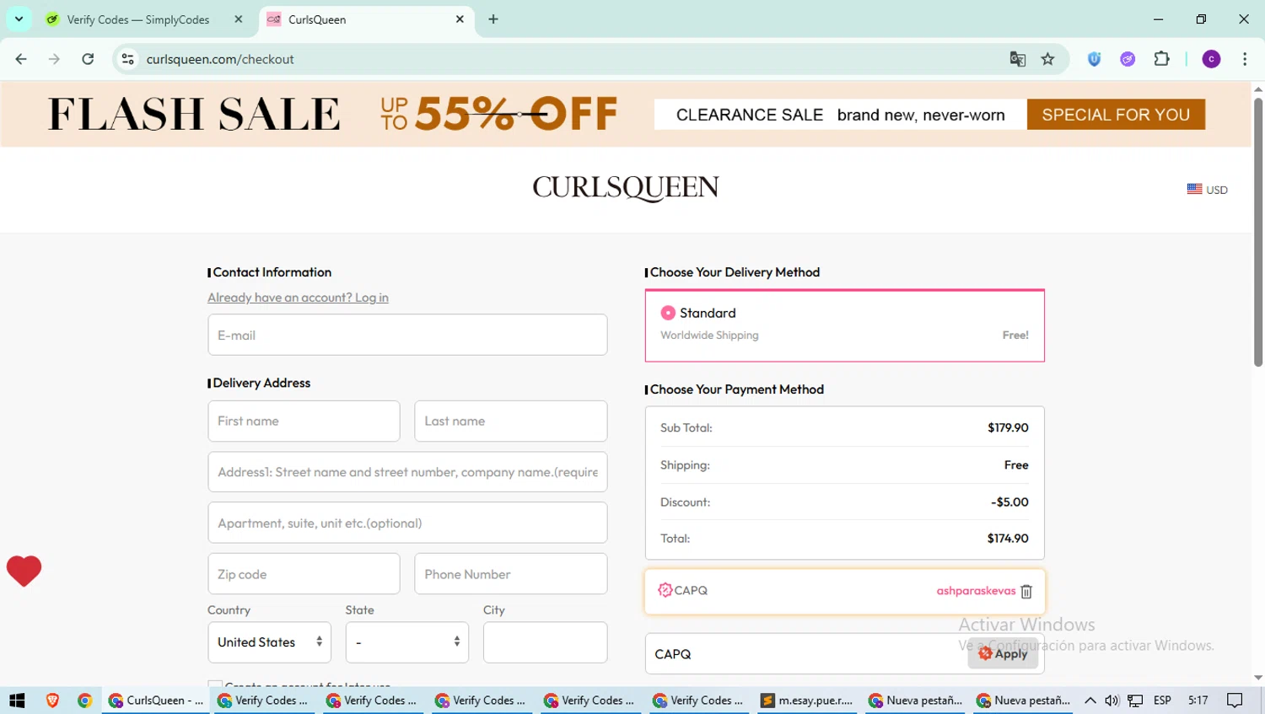The image size is (1265, 714).
Task: Open first Nueva pestaña taskbar window
Action: click(x=916, y=701)
